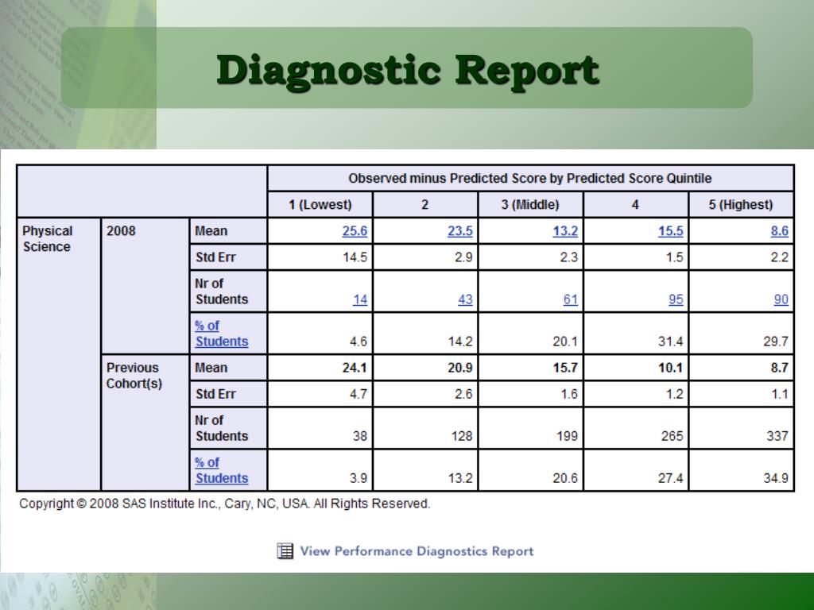The image size is (814, 610).
Task: Click the 61 students link under 3 (Middle)
Action: click(x=570, y=299)
